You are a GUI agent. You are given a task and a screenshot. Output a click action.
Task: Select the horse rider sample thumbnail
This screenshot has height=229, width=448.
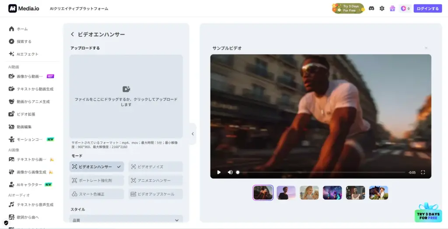coord(378,193)
